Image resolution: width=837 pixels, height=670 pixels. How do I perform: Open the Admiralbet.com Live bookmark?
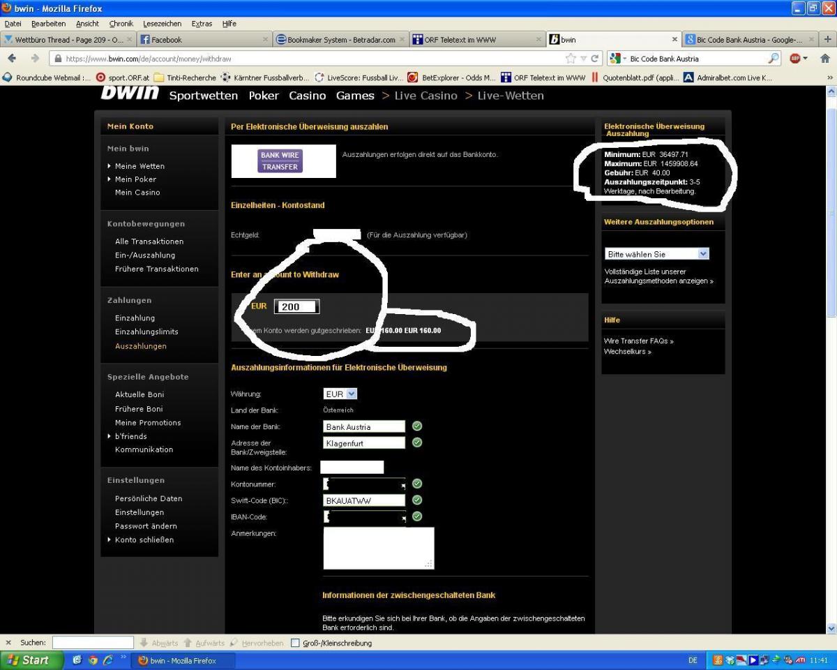pyautogui.click(x=727, y=77)
